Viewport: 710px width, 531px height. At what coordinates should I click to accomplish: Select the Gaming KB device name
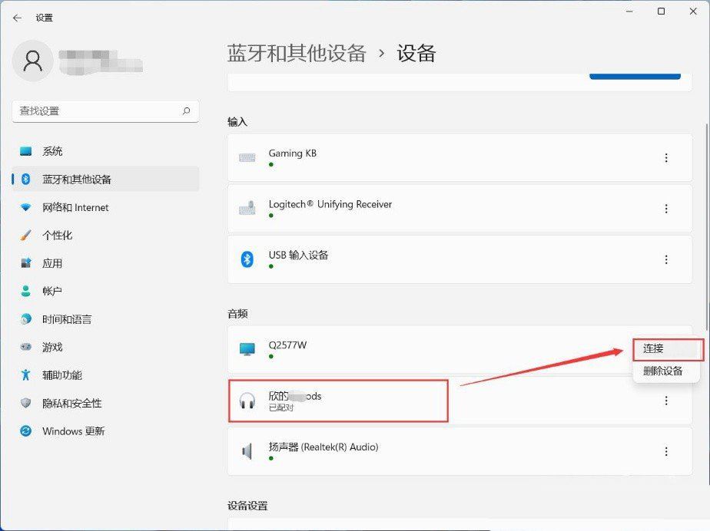pos(293,153)
